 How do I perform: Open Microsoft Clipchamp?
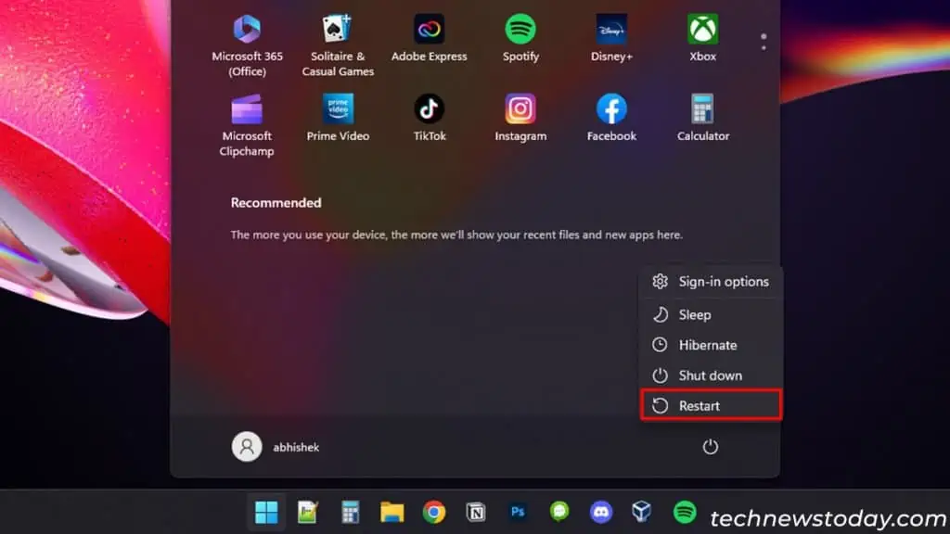(x=247, y=125)
